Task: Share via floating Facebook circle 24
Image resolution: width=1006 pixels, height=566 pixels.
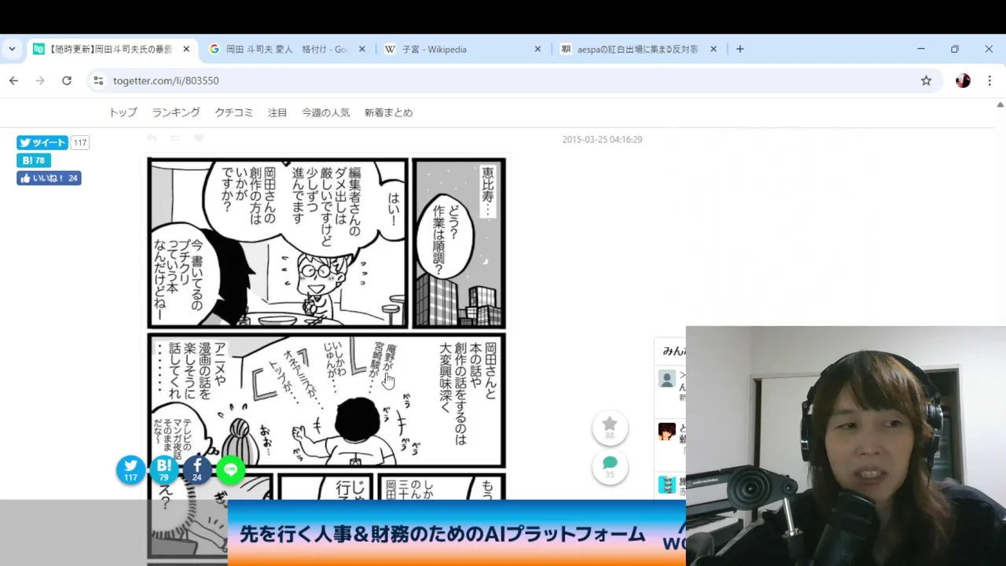Action: click(x=197, y=470)
